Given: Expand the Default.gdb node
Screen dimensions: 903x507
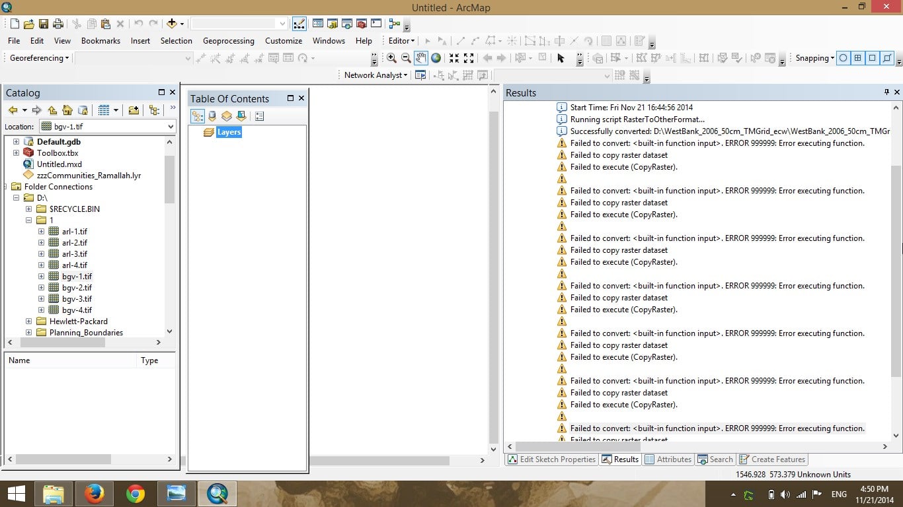Looking at the screenshot, I should [x=17, y=142].
